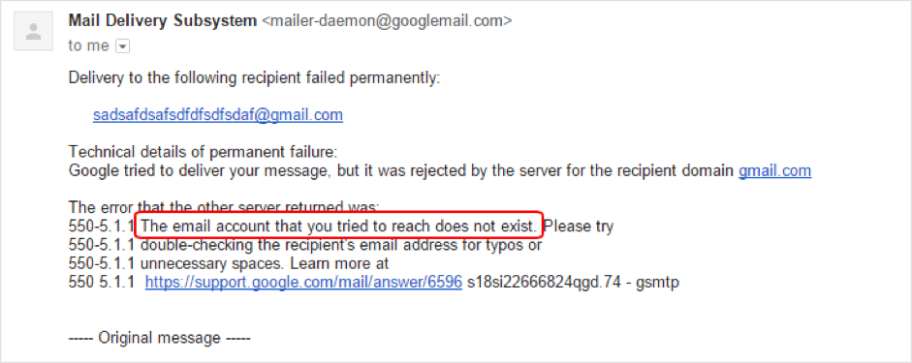
Task: Follow the gmail.com recipient domain link
Action: 774,170
